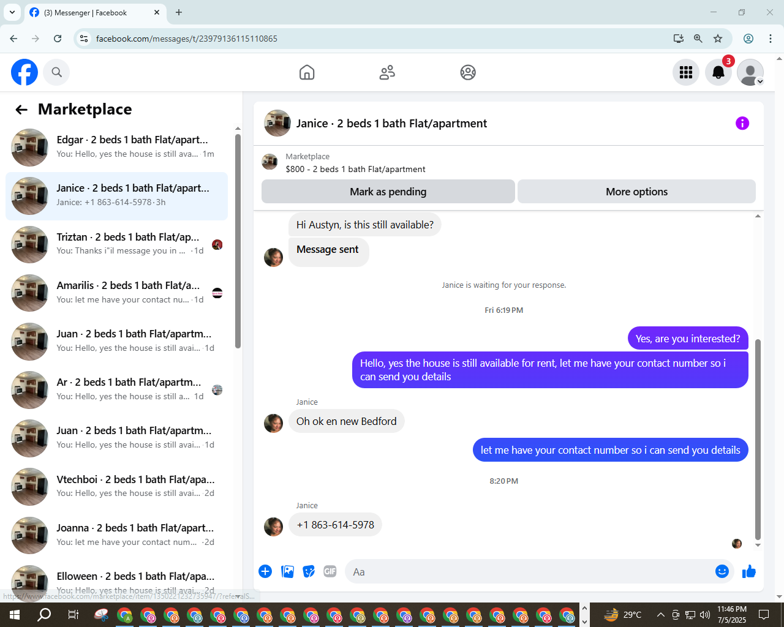
Task: Send a thumbs-up like
Action: point(749,571)
